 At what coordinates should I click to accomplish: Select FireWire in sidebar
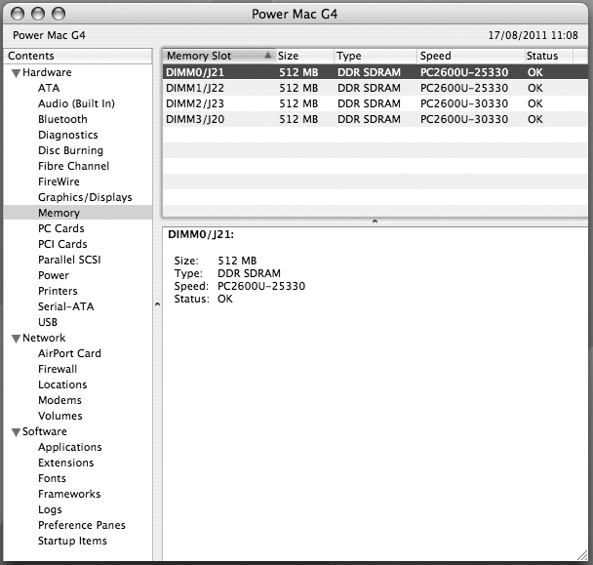(59, 182)
